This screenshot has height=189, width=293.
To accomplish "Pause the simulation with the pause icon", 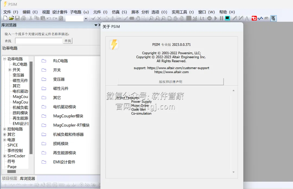I will (x=221, y=18).
